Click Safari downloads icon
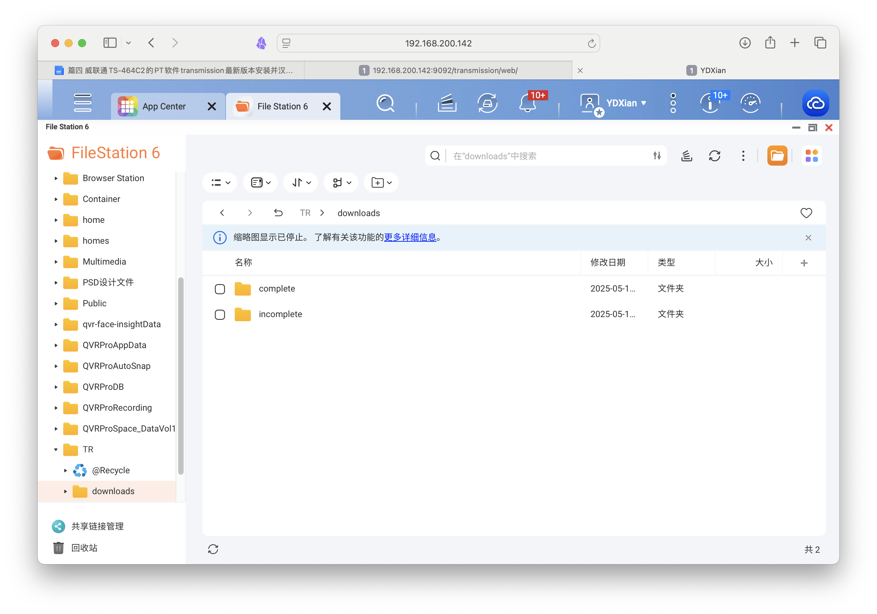Image resolution: width=877 pixels, height=614 pixels. [x=745, y=43]
